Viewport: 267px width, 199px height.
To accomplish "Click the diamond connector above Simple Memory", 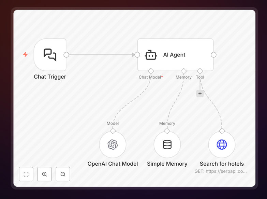I will (167, 131).
